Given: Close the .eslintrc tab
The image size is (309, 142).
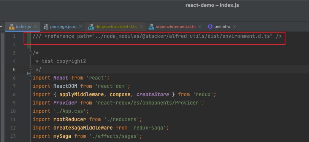Looking at the screenshot, I should point(234,27).
